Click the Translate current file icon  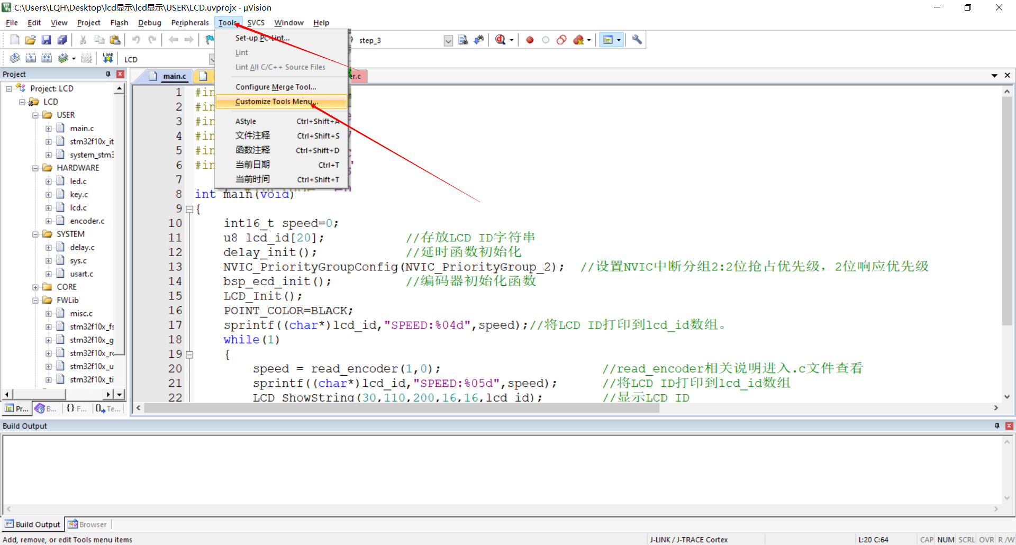coord(15,58)
